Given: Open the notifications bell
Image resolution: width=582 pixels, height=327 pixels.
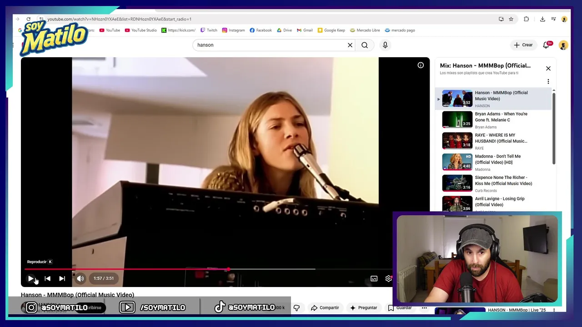Looking at the screenshot, I should pos(547,45).
